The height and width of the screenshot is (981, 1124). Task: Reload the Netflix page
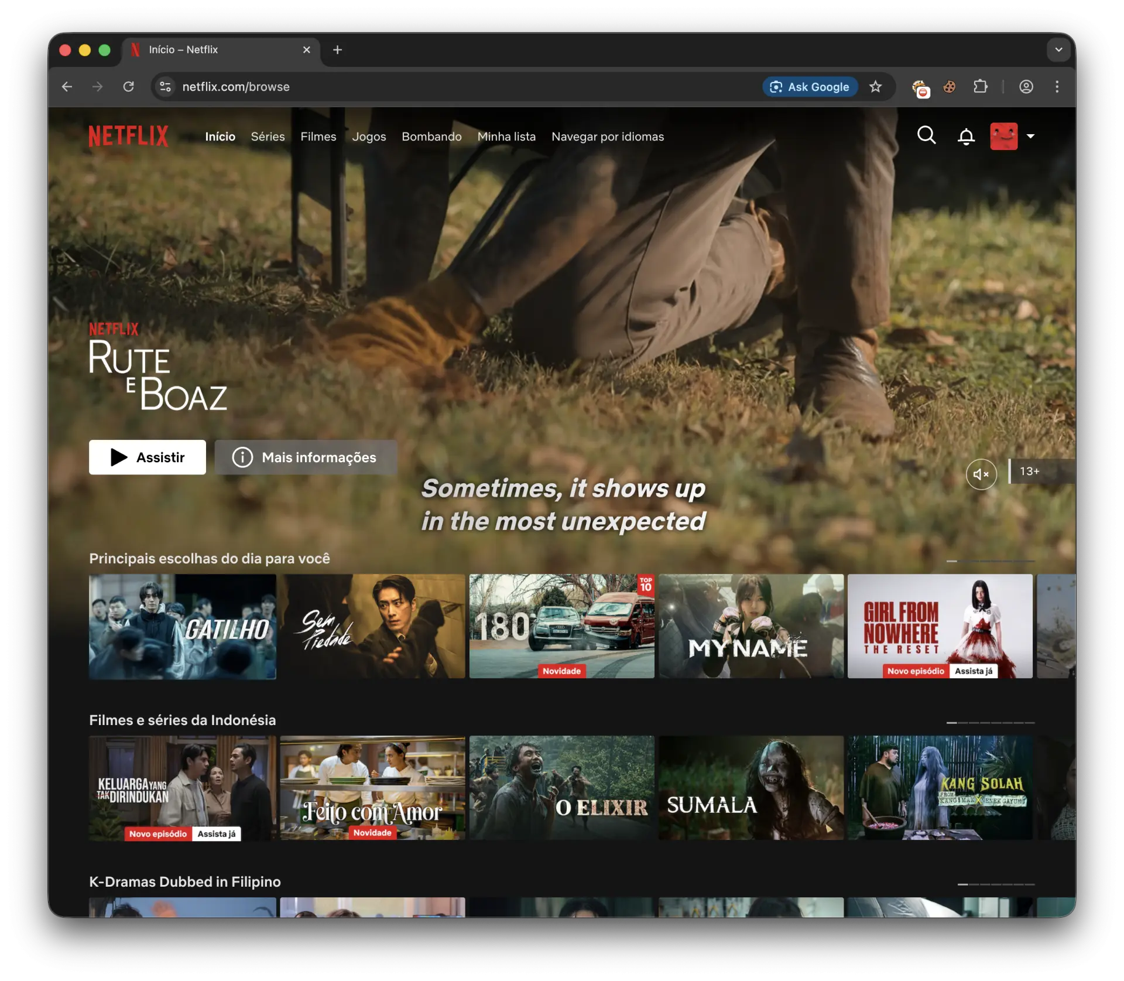[x=129, y=87]
